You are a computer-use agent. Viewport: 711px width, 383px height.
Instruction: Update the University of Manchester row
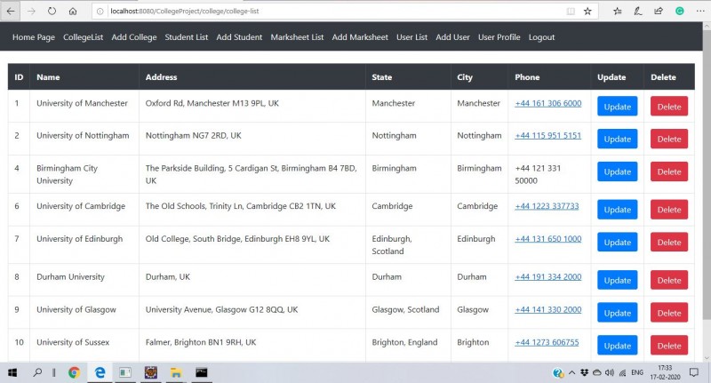coord(617,106)
